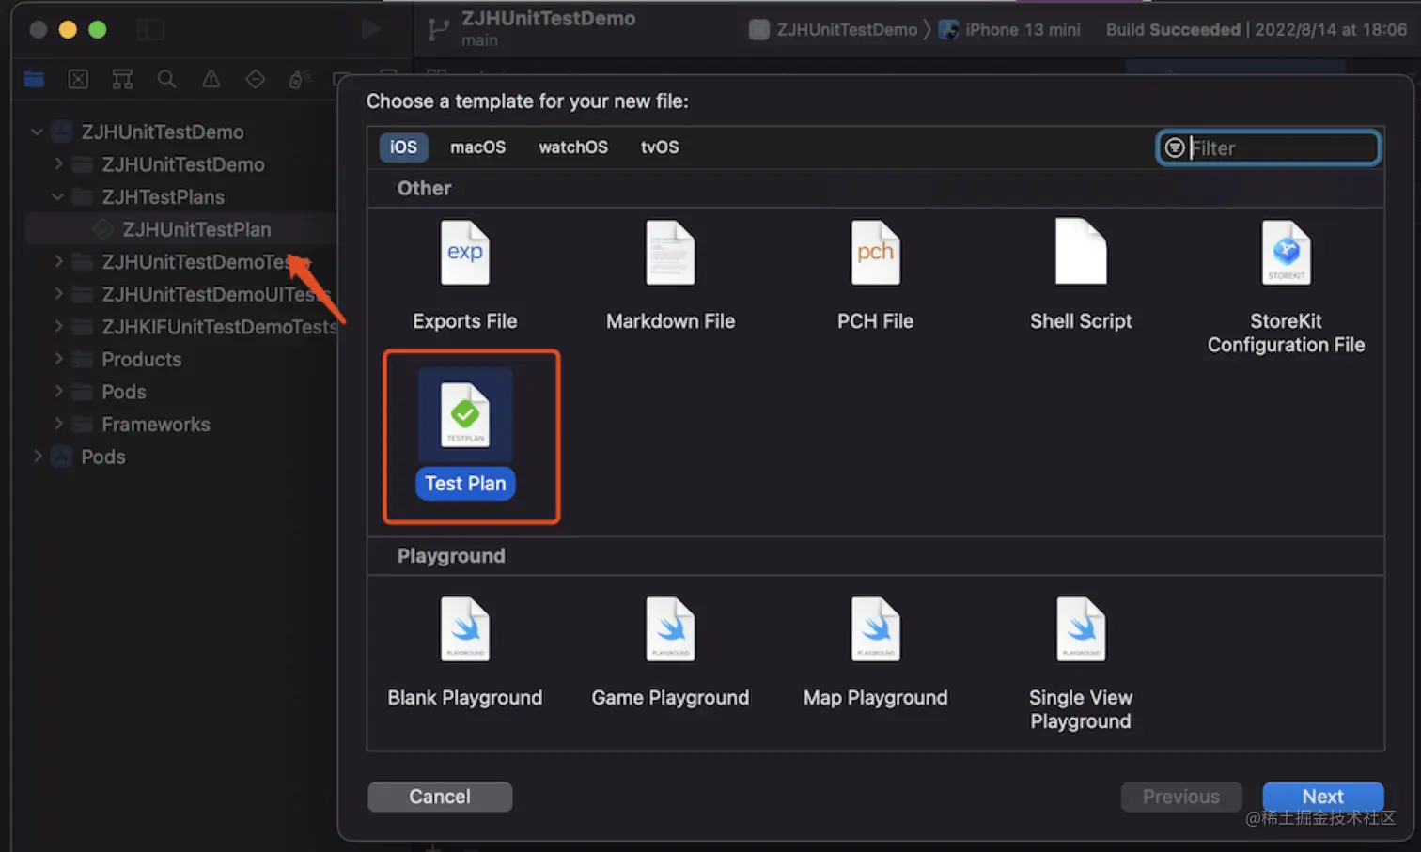Choose the Markdown File template
The height and width of the screenshot is (852, 1421).
[x=670, y=253]
